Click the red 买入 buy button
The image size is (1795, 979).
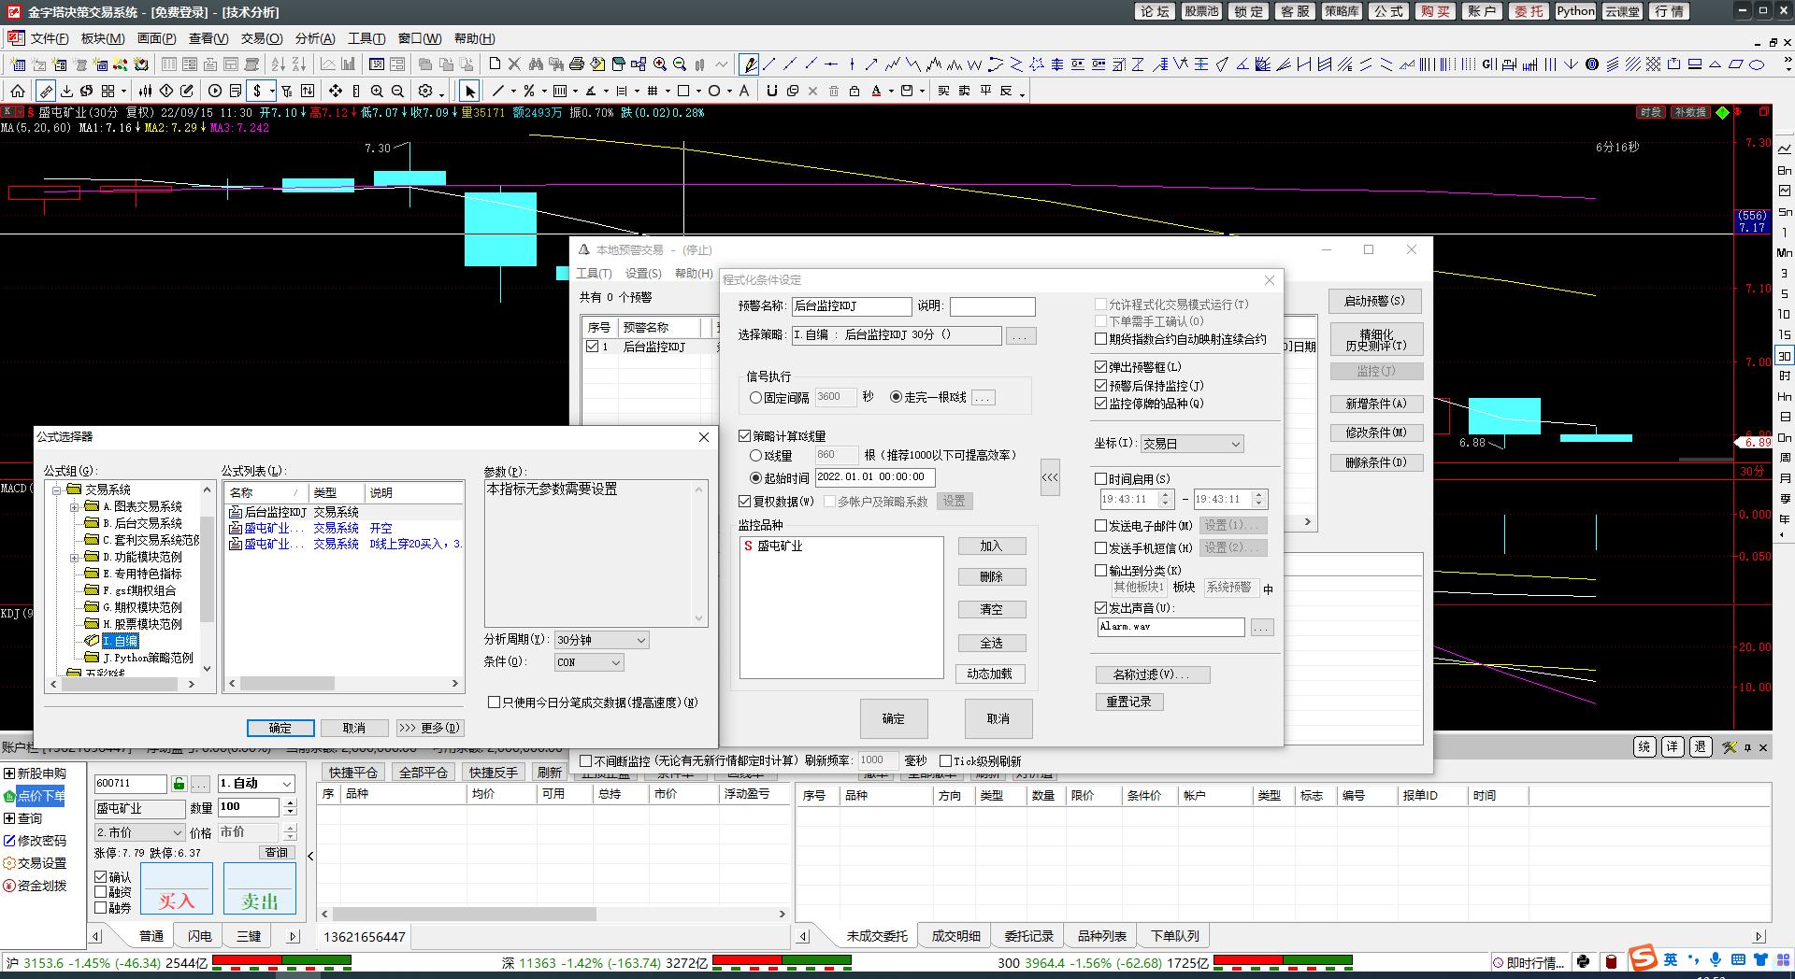(177, 888)
